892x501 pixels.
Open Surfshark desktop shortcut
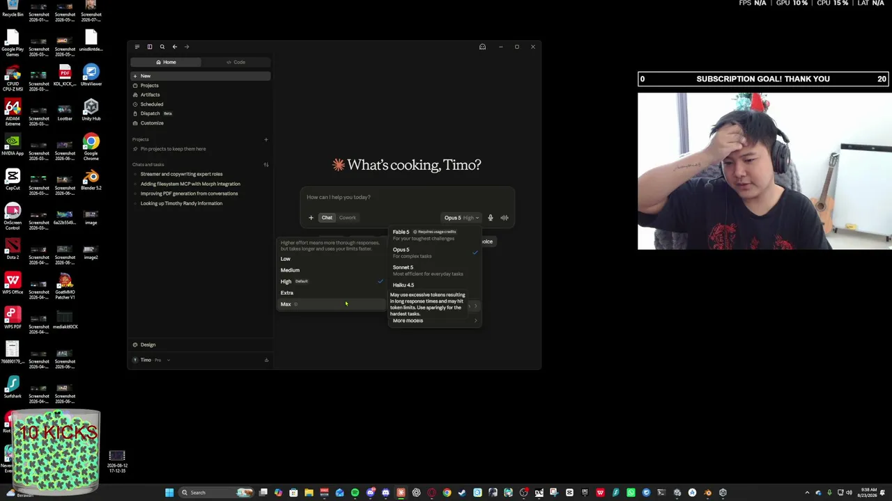click(x=13, y=388)
